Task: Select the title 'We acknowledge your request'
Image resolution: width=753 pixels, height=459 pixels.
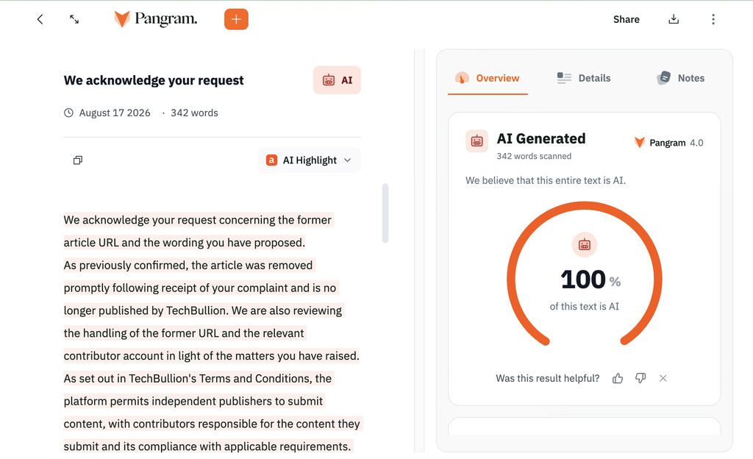Action: point(154,80)
